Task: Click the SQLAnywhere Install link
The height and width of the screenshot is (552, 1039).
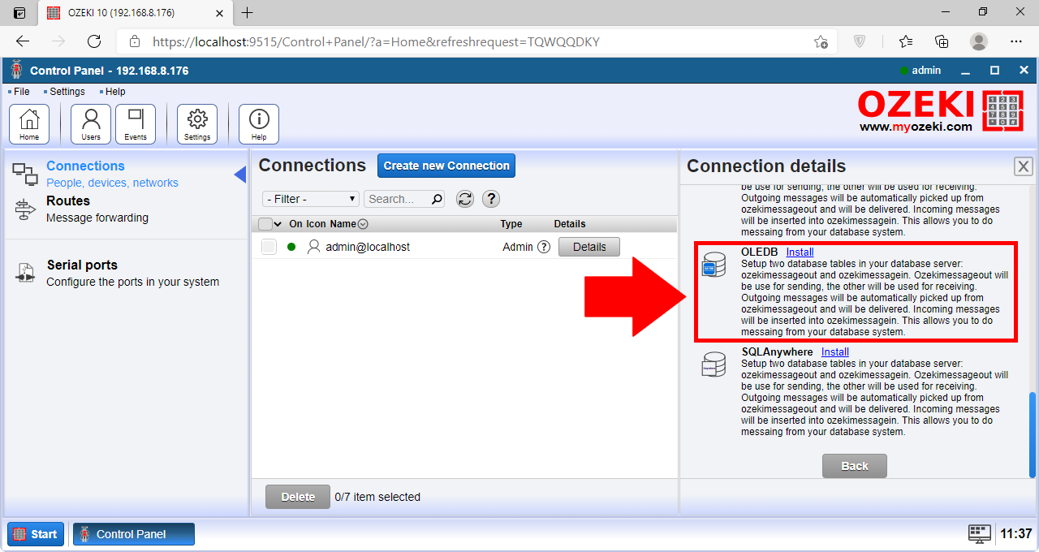Action: tap(835, 352)
